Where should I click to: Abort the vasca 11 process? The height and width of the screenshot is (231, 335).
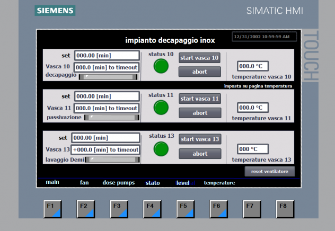pyautogui.click(x=200, y=113)
